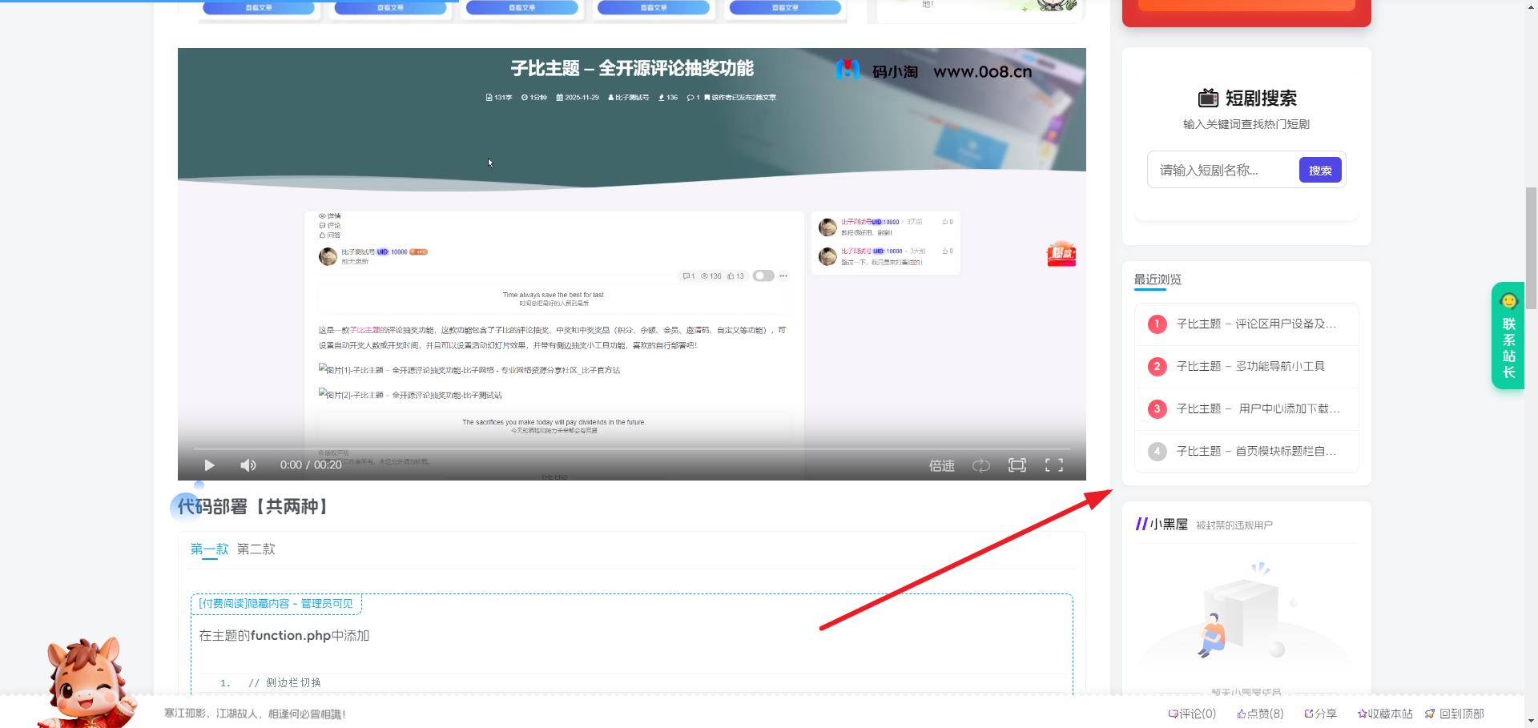This screenshot has height=728, width=1538.
Task: Click the 被封禁的违规用户 subtitle text
Action: tap(1234, 525)
